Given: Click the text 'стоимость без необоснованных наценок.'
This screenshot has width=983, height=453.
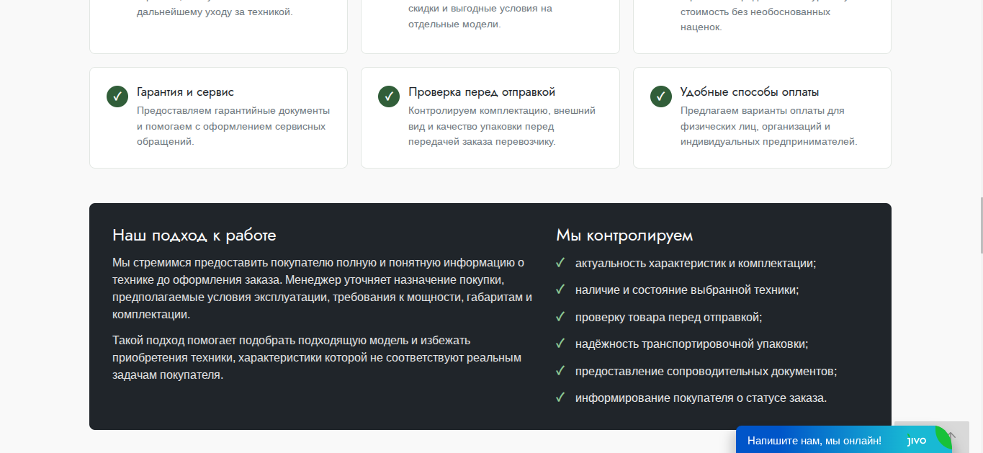Looking at the screenshot, I should click(755, 19).
